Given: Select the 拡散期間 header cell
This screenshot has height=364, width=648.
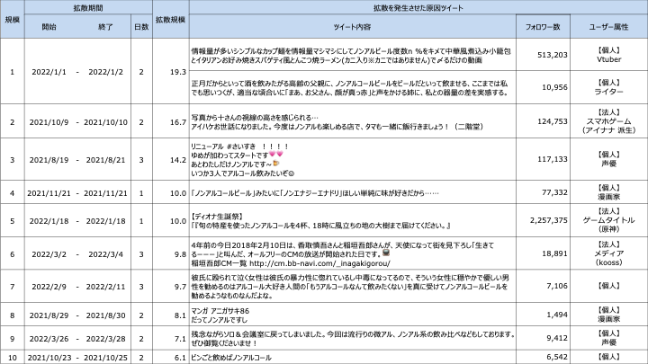Looking at the screenshot, I should coord(88,7).
